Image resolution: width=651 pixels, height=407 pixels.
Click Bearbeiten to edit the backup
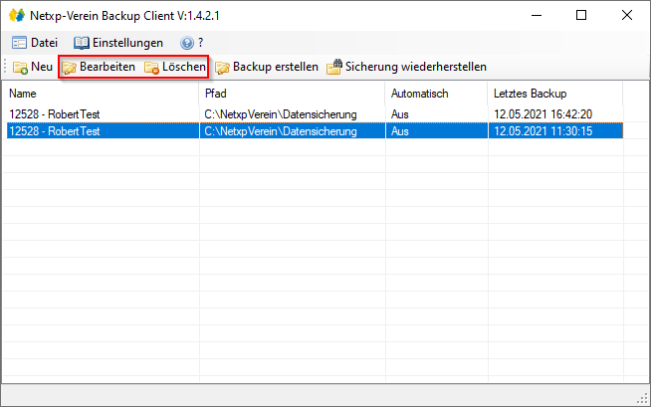[x=99, y=67]
